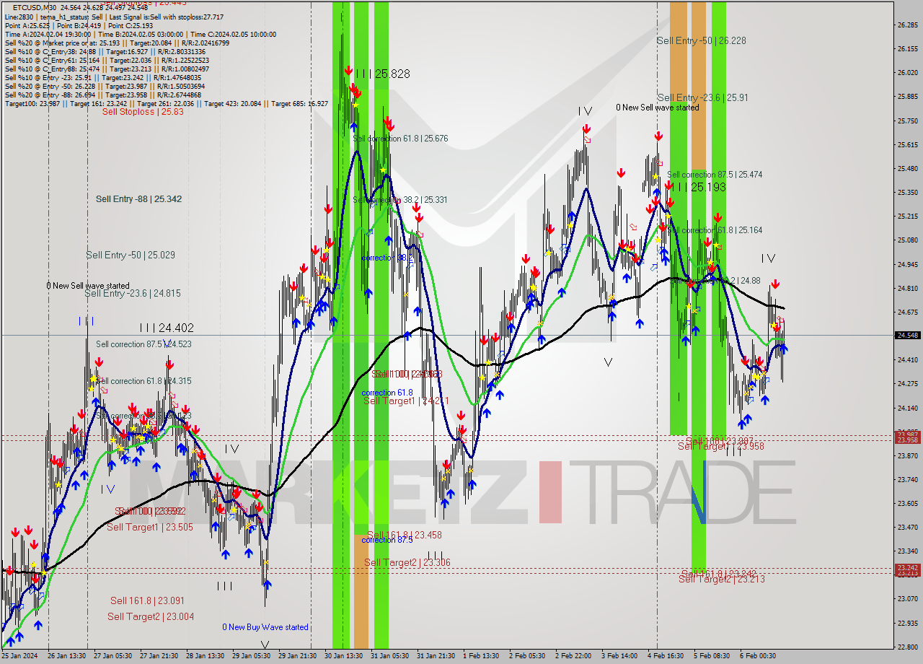The width and height of the screenshot is (923, 664).
Task: Click the 'I I I 25.193' wave label
Action: click(x=698, y=187)
